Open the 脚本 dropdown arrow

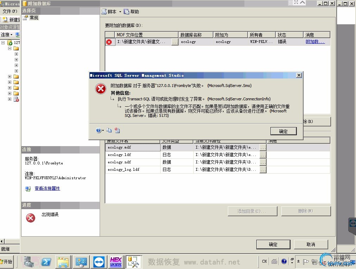[x=120, y=12]
